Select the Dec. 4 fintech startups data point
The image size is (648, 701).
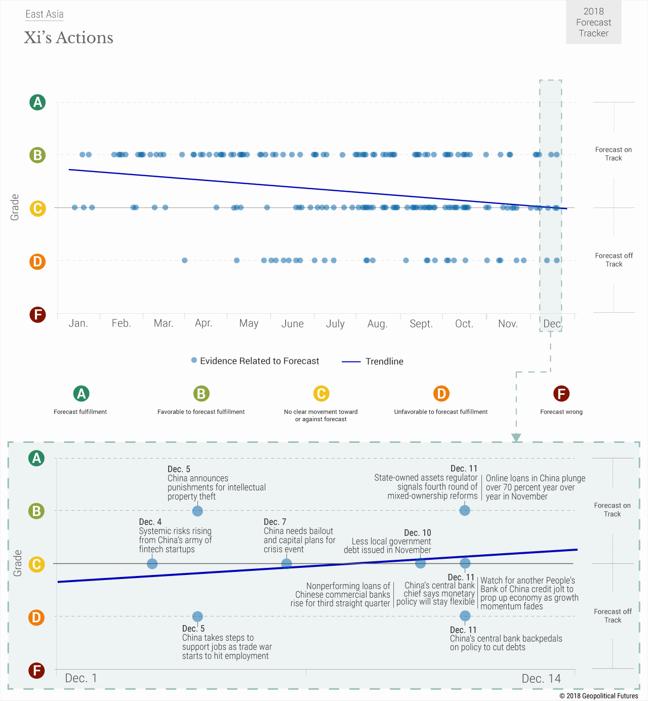point(152,563)
